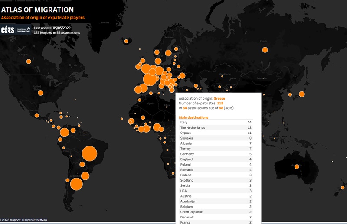This screenshot has width=347, height=224.
Task: Click the bubble over Russia
Action: click(264, 50)
